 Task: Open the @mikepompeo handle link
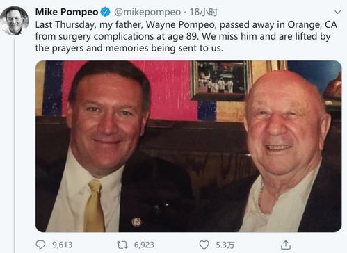[147, 12]
